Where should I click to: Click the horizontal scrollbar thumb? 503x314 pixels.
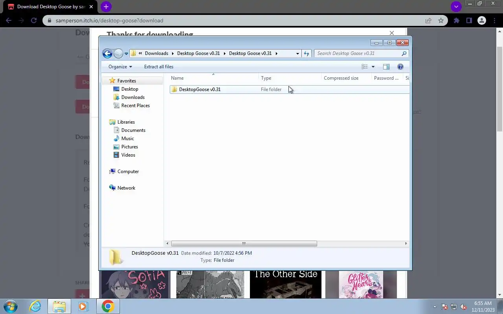[x=244, y=244]
